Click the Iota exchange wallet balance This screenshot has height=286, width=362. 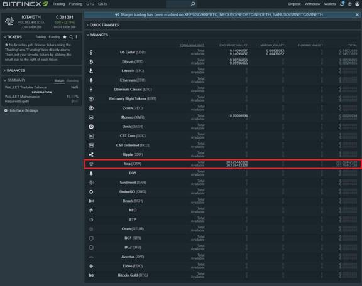[237, 164]
